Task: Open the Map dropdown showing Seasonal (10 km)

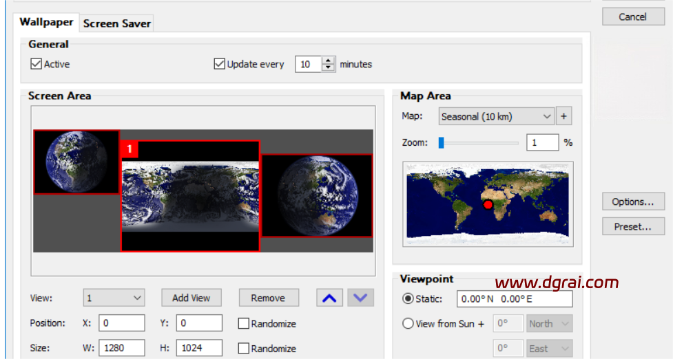Action: pyautogui.click(x=496, y=116)
